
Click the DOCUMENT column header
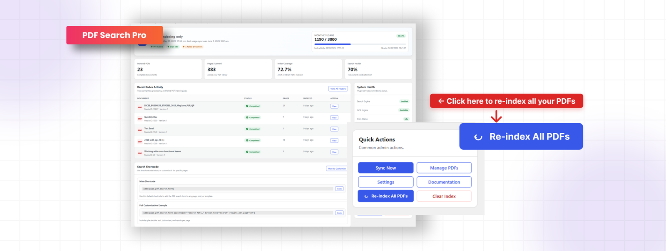[143, 98]
